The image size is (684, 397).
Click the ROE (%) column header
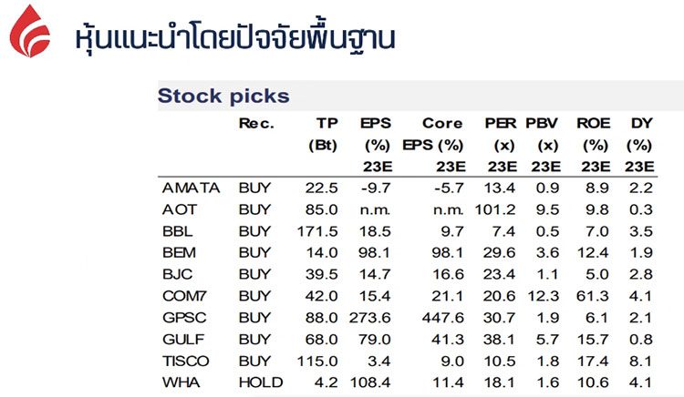click(x=594, y=135)
